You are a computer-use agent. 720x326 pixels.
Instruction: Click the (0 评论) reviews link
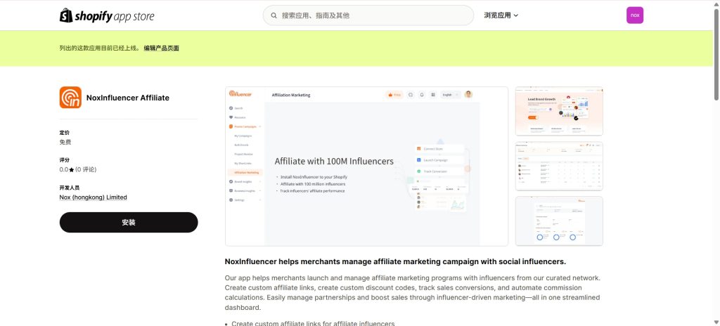tap(86, 169)
